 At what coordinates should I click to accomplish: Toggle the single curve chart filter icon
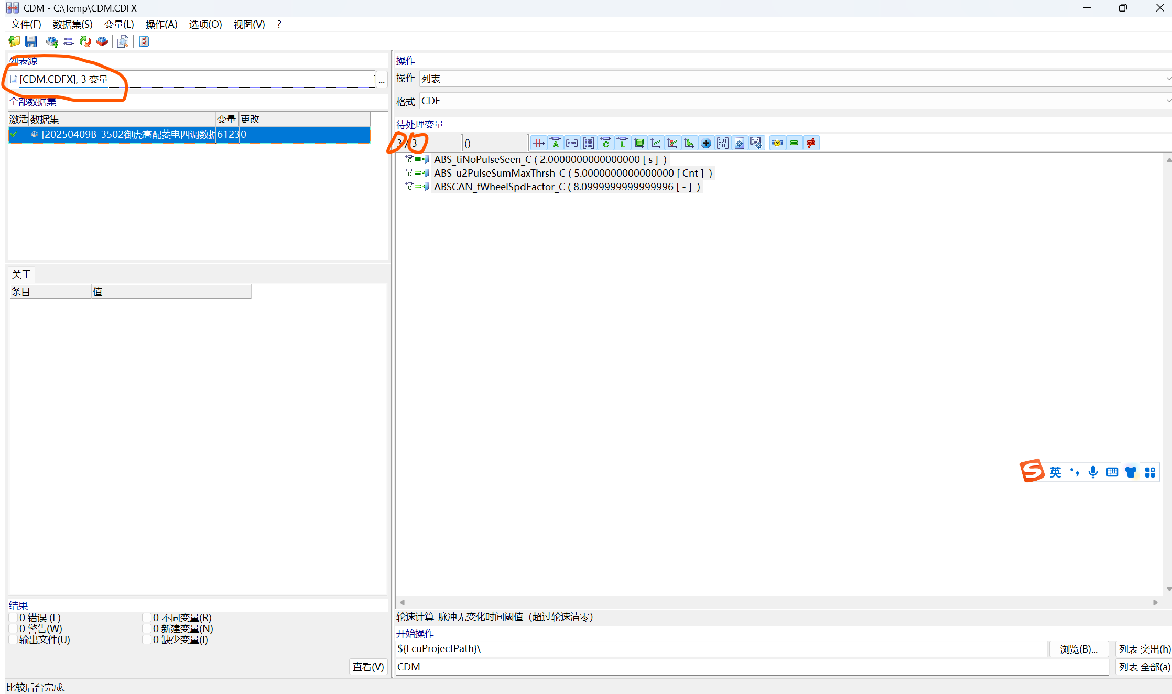656,143
